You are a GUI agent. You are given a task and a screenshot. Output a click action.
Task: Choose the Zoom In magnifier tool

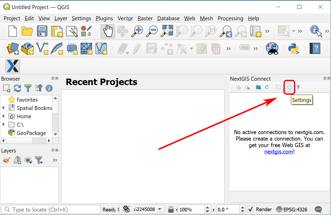[x=137, y=31]
